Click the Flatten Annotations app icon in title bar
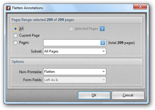 tap(8, 8)
